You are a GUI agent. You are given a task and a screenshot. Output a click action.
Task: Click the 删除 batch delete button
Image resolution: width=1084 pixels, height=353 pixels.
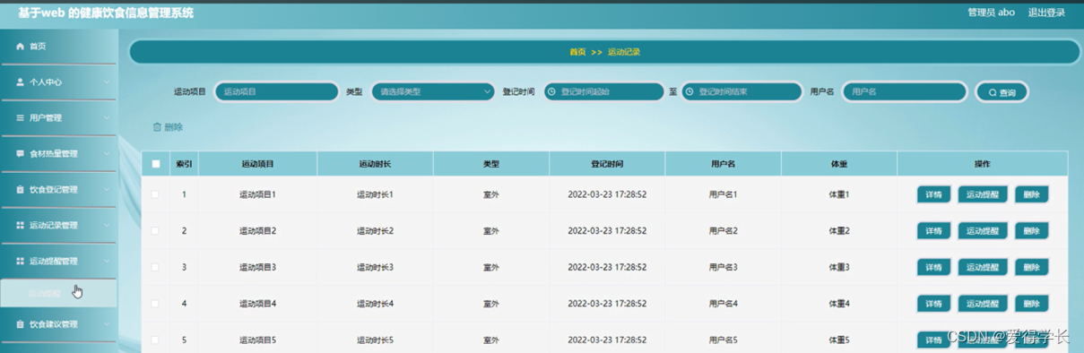click(x=168, y=127)
